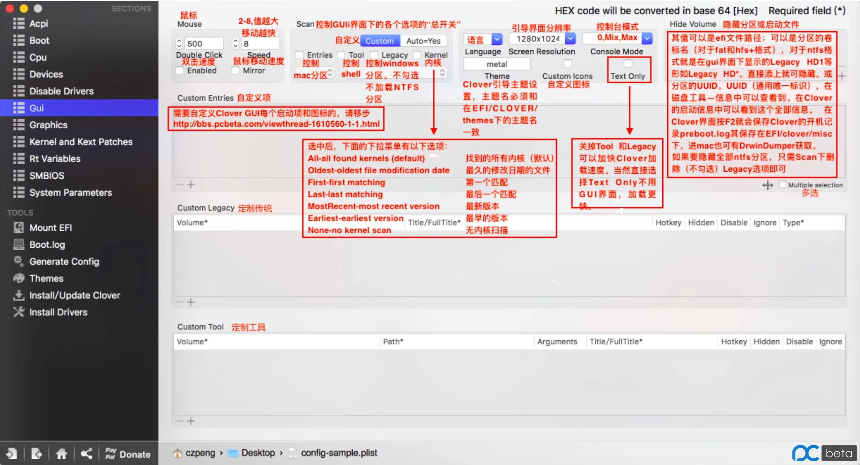Enable the Multiple selection checkbox

pos(783,184)
